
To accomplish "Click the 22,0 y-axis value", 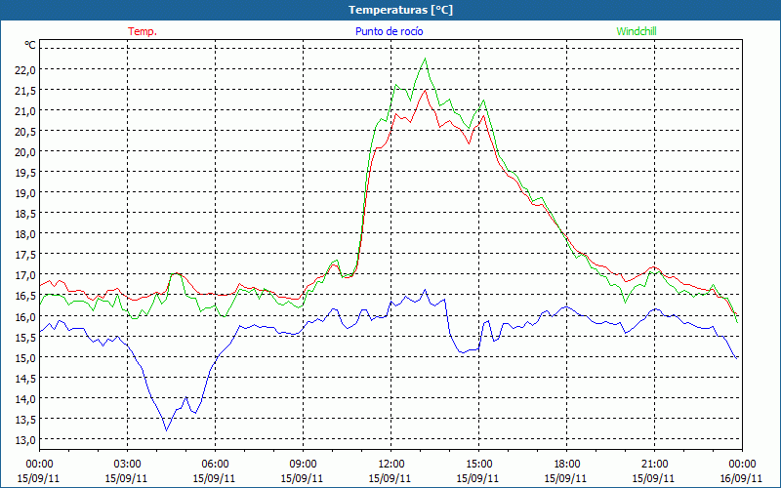I will [25, 69].
